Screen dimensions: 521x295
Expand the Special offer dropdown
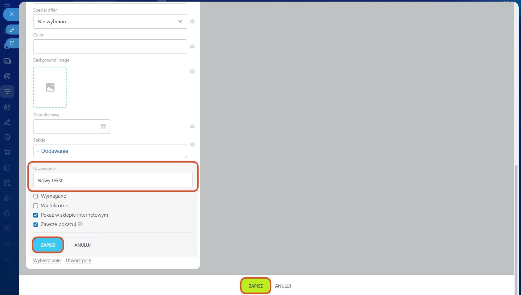(110, 21)
